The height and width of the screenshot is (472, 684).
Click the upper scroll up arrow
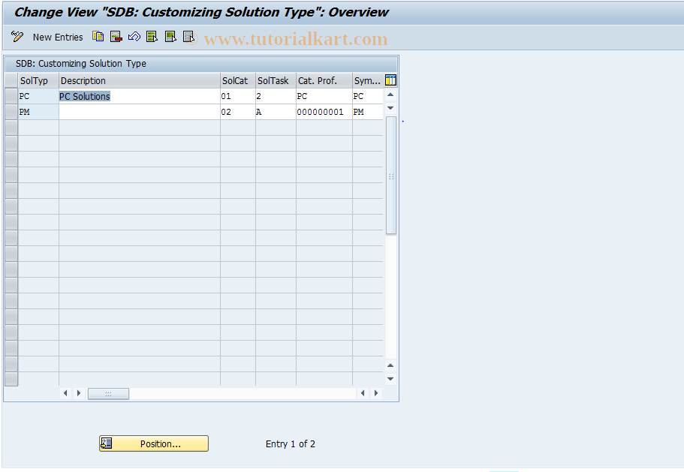coord(390,95)
